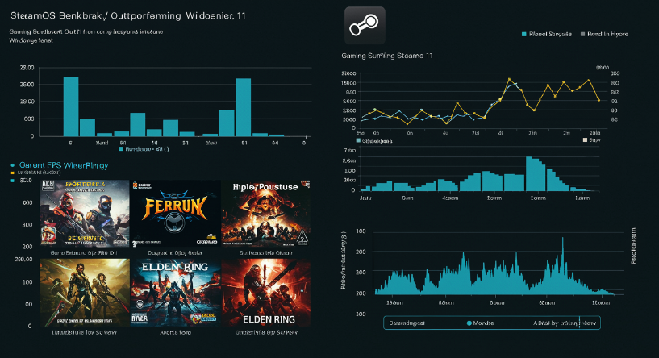Viewport: 659px width, 358px height.
Task: Open the Hipler Poustuse game cover
Action: click(265, 213)
